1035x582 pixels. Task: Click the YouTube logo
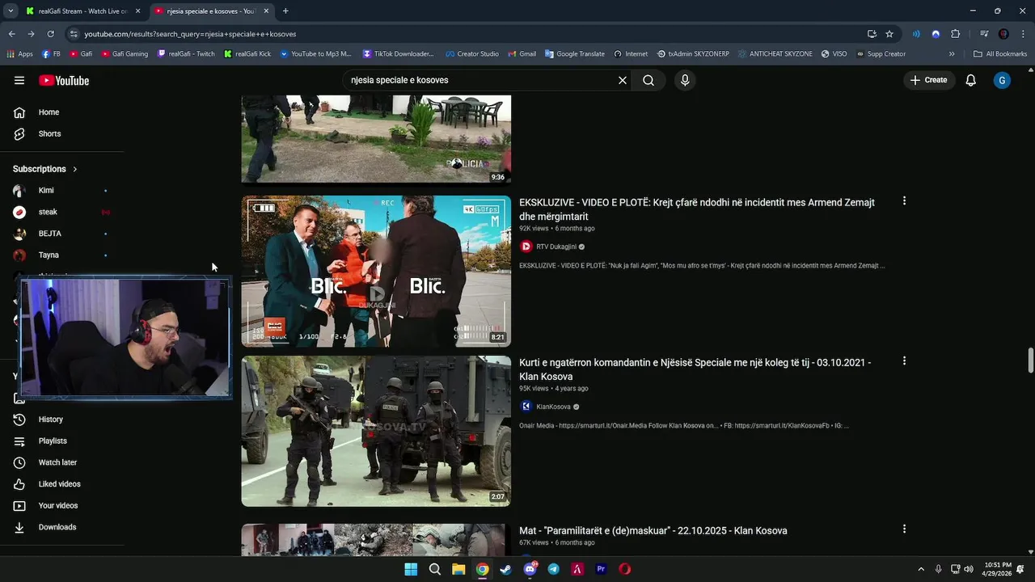coord(64,80)
